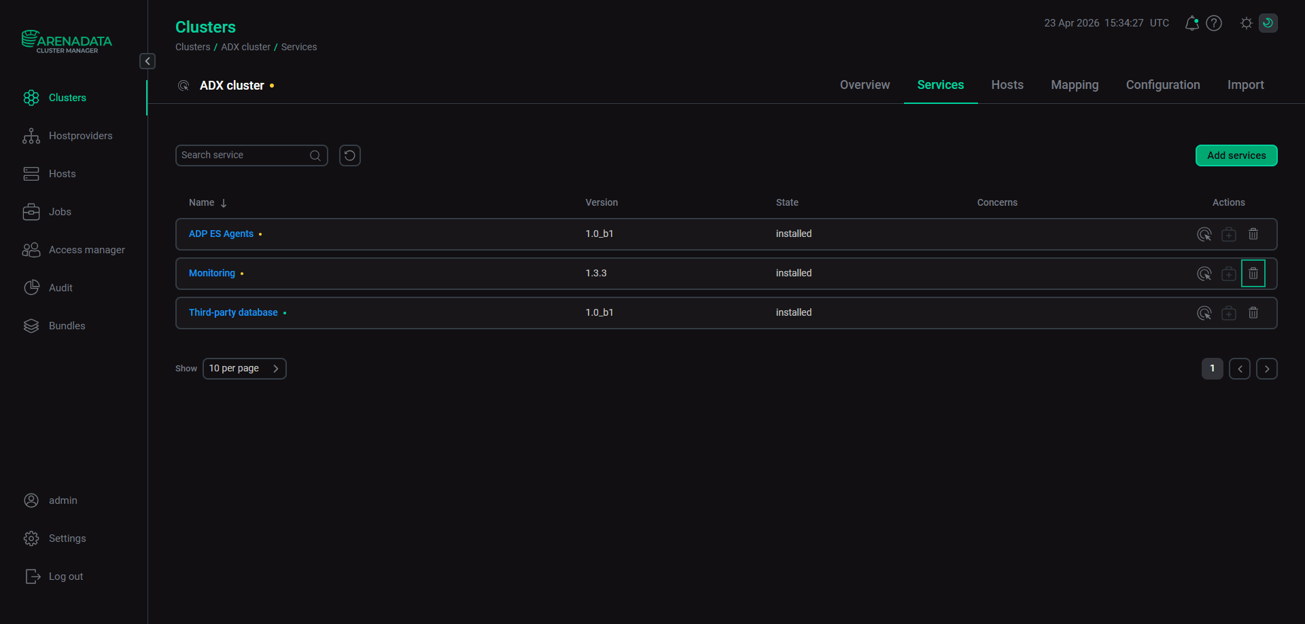This screenshot has height=624, width=1305.
Task: Delete the ADP ES Agents service
Action: (x=1253, y=234)
